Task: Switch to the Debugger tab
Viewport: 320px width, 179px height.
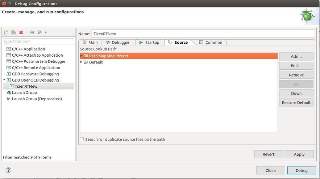Action: click(x=117, y=43)
